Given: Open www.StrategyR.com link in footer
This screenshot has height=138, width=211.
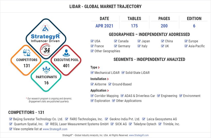Looking at the screenshot, I should point(139,135).
